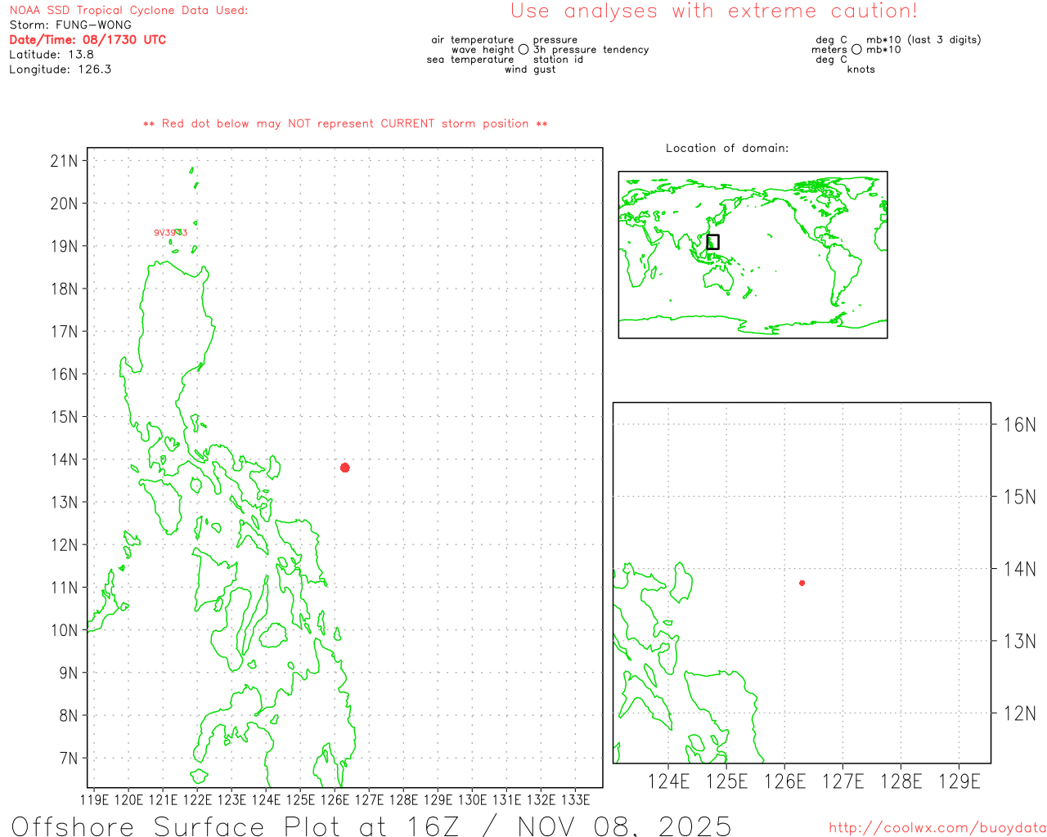
Task: Click the 'Latitude: 13.8' text
Action: click(x=52, y=55)
